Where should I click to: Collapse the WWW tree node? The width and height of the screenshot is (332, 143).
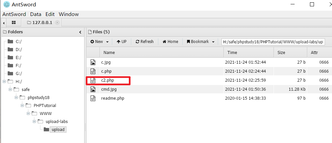[x=28, y=114]
